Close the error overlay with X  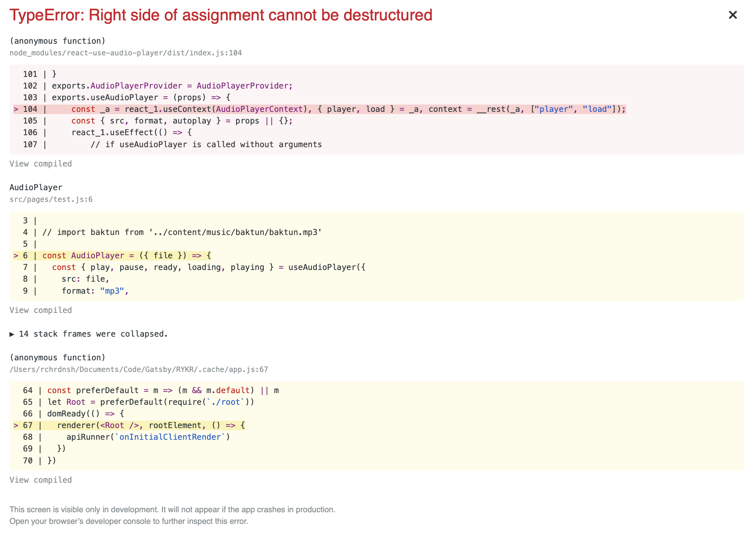732,15
